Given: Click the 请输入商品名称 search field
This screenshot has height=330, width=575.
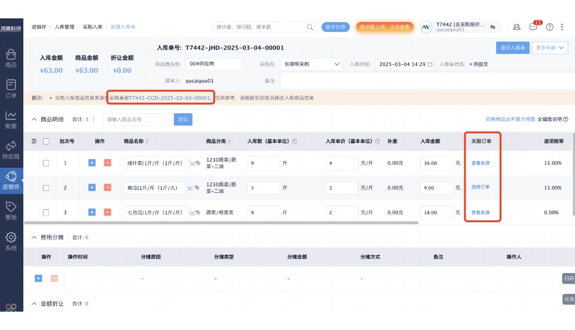Looking at the screenshot, I should coord(138,119).
